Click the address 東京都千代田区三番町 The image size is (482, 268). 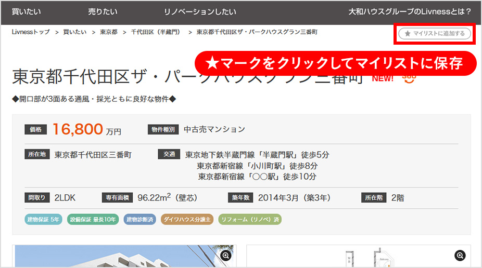93,155
